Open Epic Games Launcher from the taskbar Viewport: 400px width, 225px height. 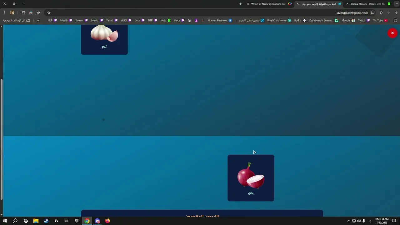pos(77,221)
